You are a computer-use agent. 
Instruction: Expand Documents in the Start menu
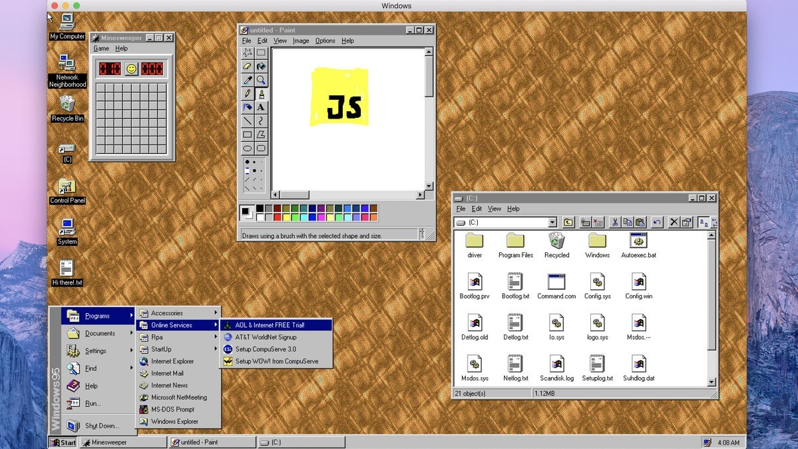tap(99, 333)
